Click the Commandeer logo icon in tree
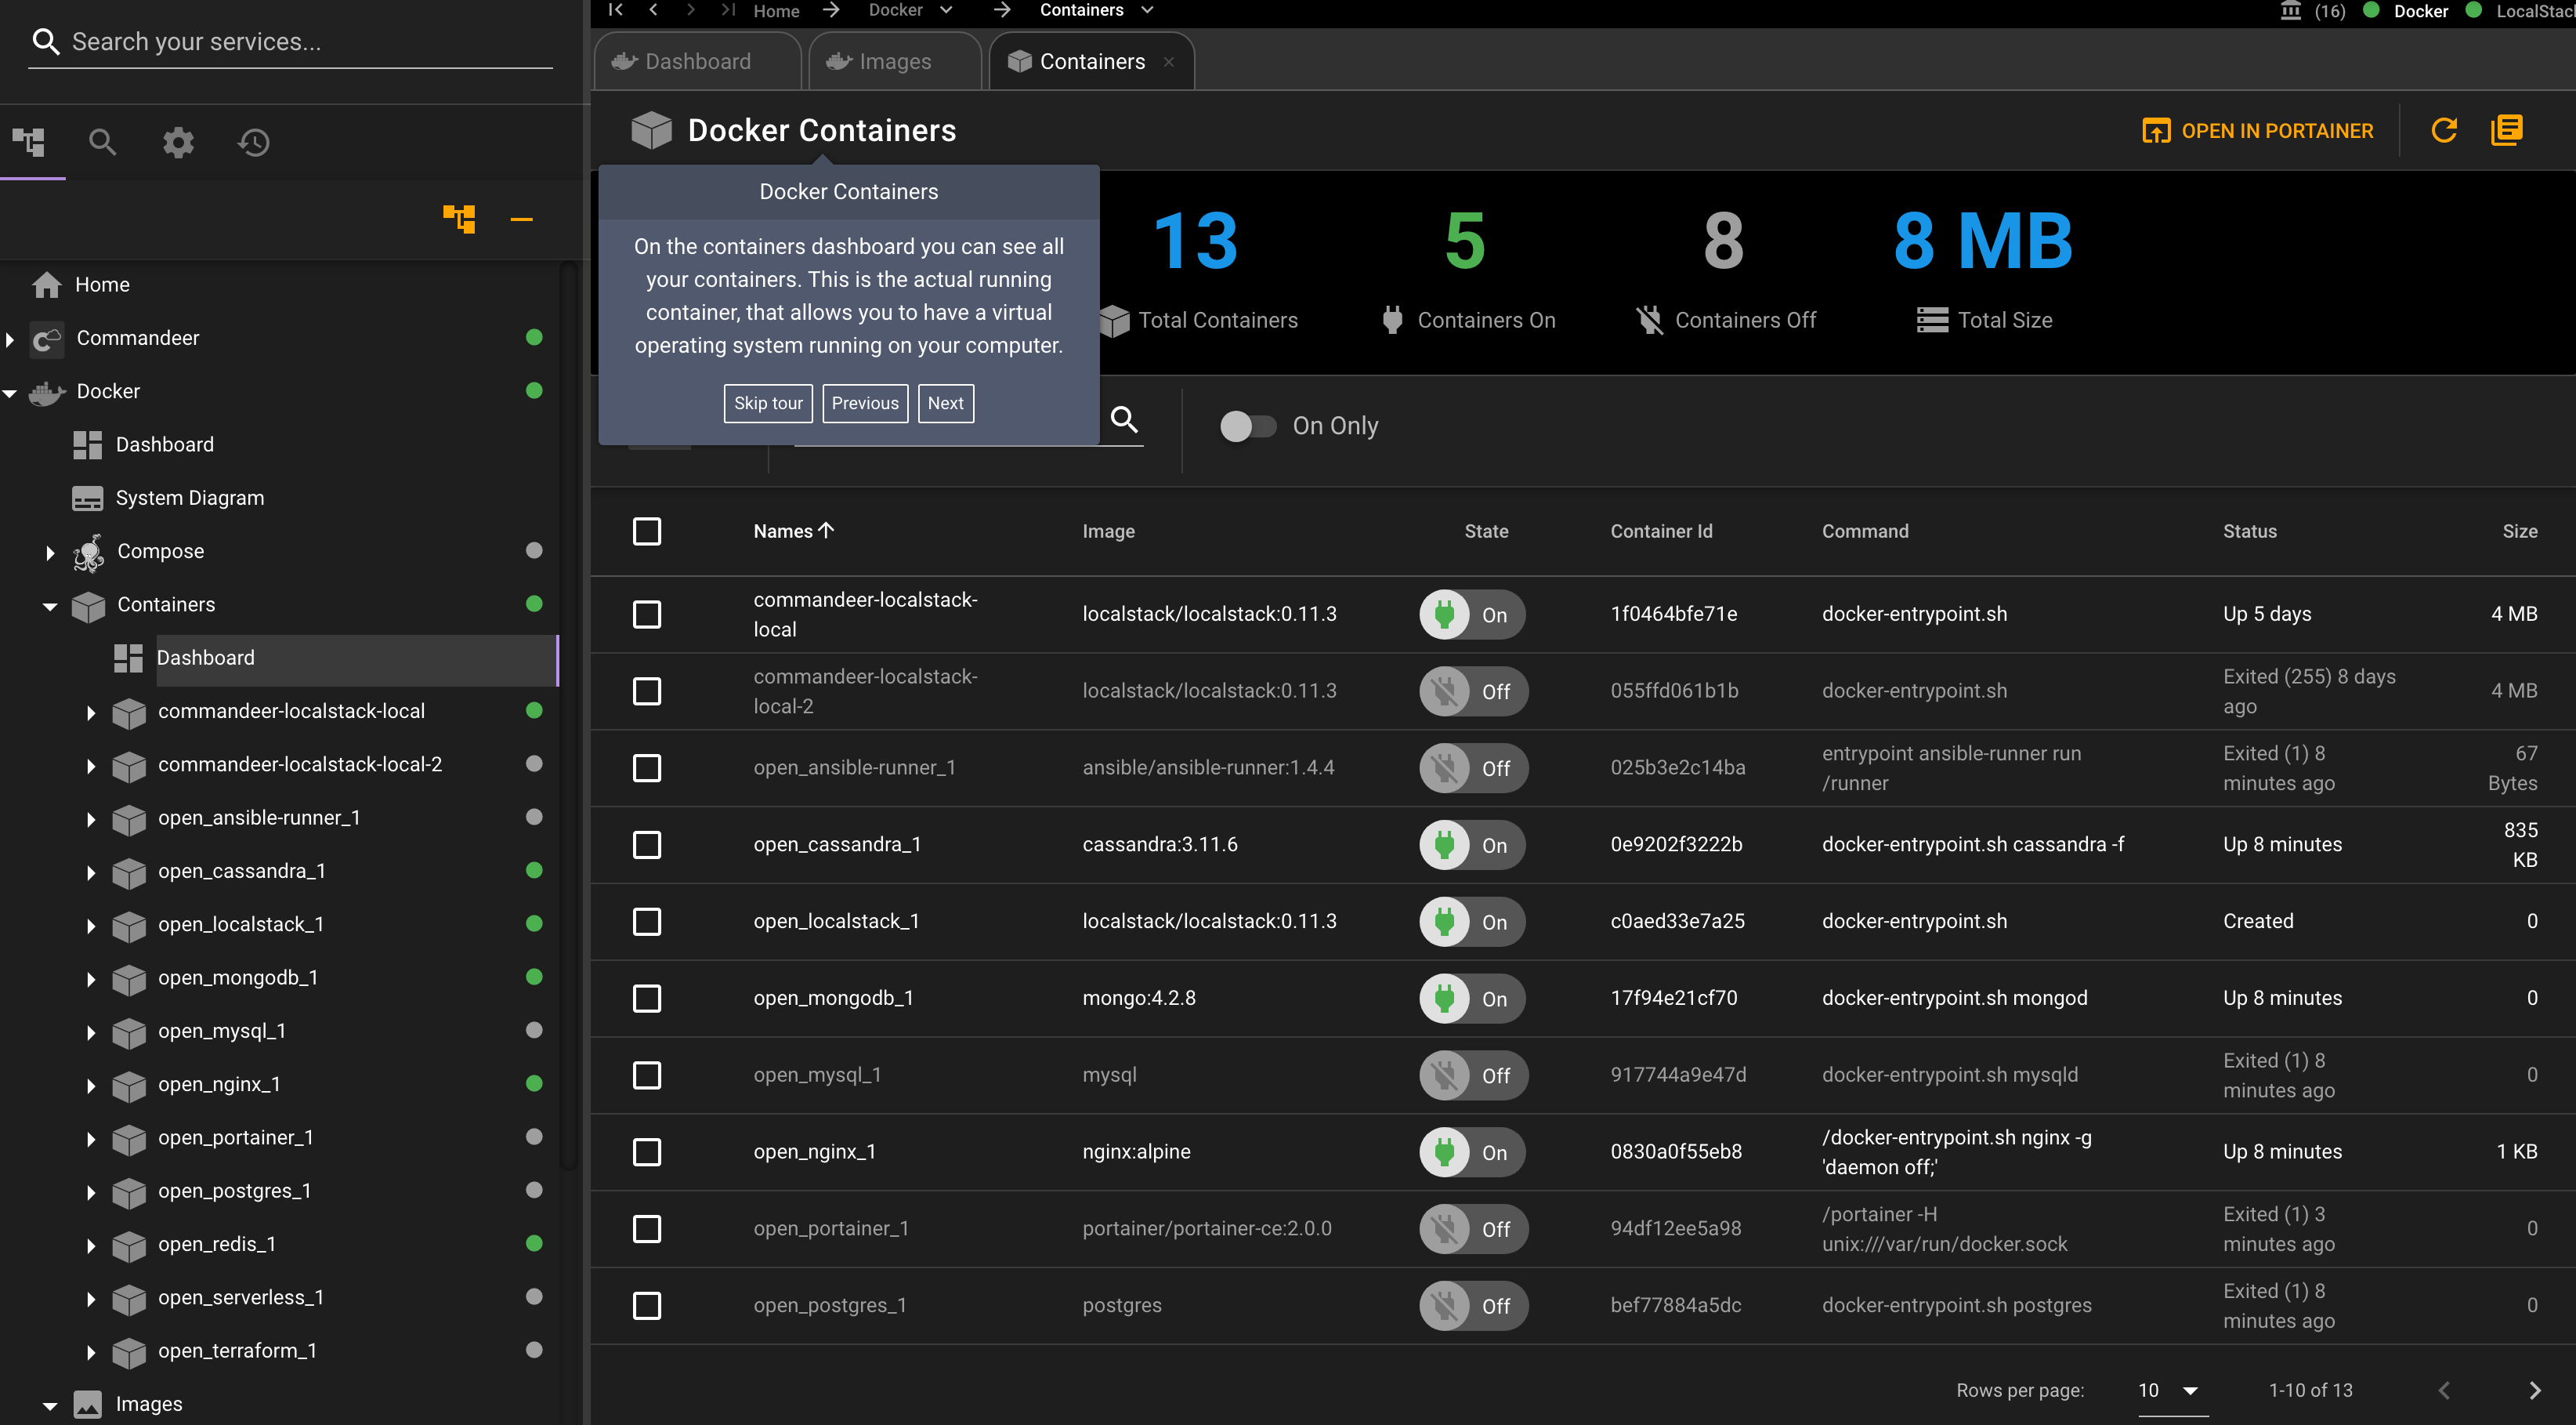 tap(47, 339)
